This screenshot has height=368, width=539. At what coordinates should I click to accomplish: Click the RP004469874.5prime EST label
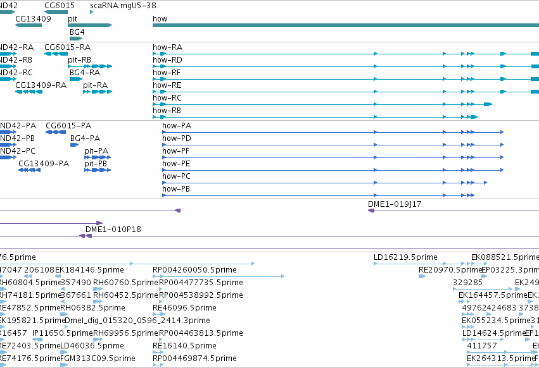(x=194, y=359)
